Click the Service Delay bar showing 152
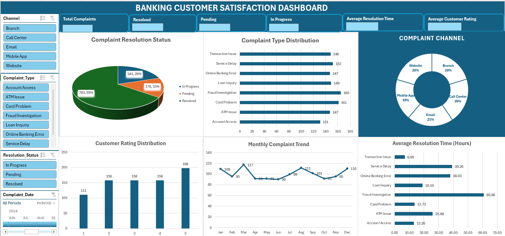Screen dimensions: 505x236 286,64
